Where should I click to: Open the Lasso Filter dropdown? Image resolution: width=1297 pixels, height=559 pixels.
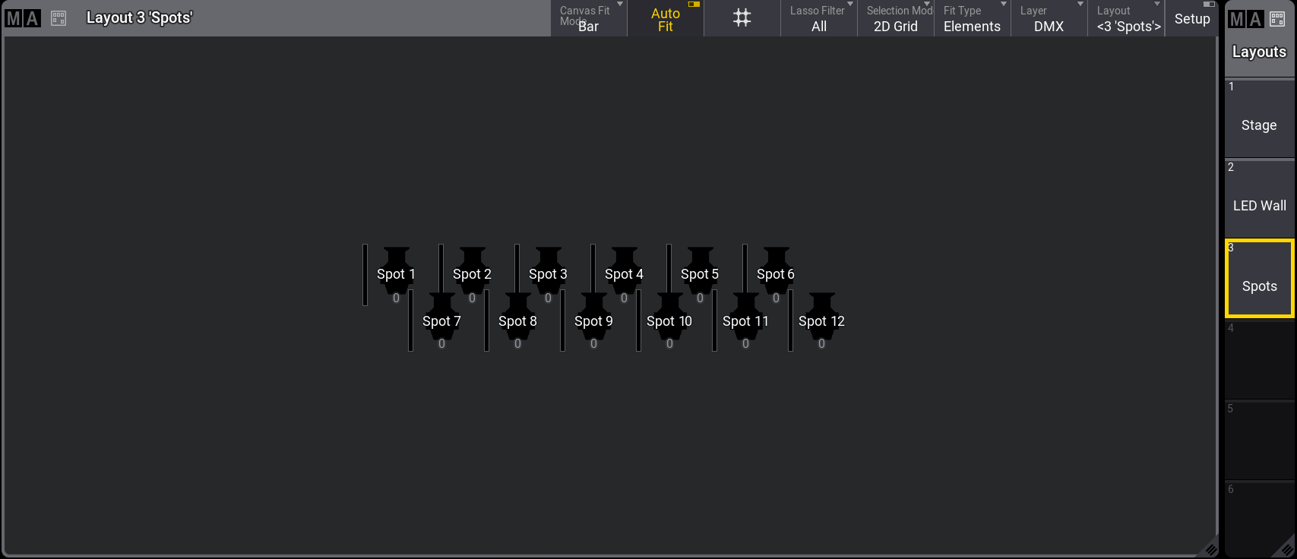pyautogui.click(x=818, y=19)
